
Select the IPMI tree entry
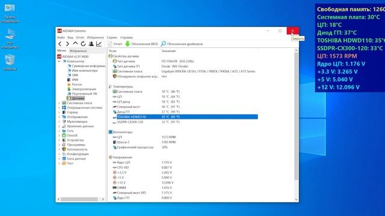[x=73, y=80]
